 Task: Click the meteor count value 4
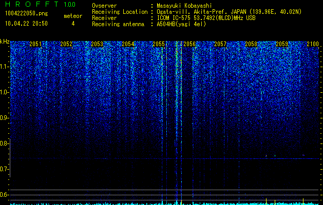coord(73,24)
